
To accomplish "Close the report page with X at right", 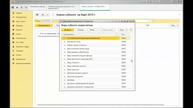I will 180,15.
